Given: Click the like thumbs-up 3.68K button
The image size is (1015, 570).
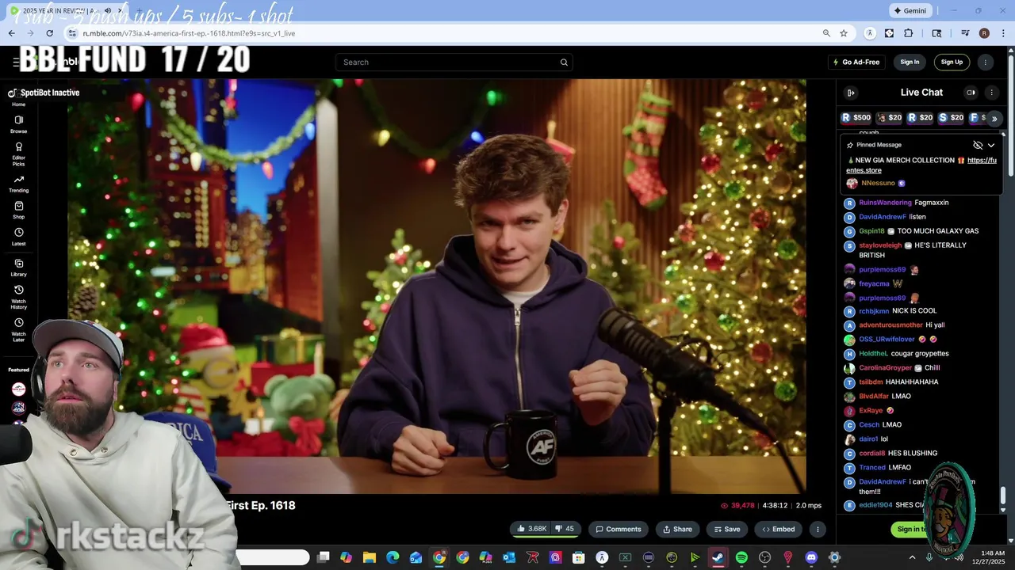Looking at the screenshot, I should point(532,529).
